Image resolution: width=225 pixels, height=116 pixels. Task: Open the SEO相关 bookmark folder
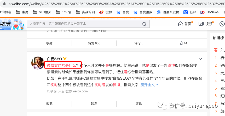(x=44, y=12)
